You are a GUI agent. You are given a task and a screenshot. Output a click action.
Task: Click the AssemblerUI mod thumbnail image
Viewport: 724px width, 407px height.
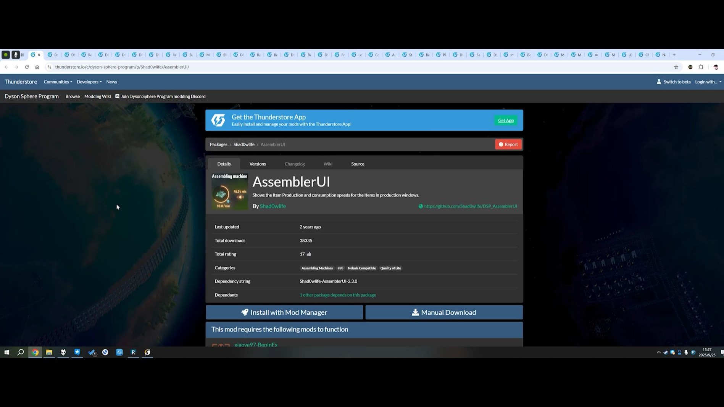click(x=230, y=191)
